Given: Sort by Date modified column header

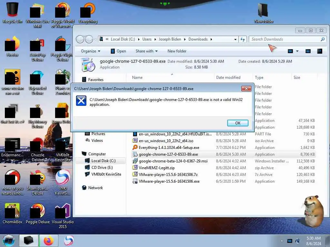Looking at the screenshot, I should [233, 78].
